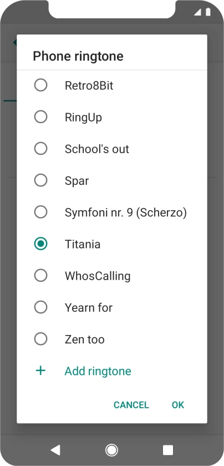Select the Zen too radio button

coord(40,339)
